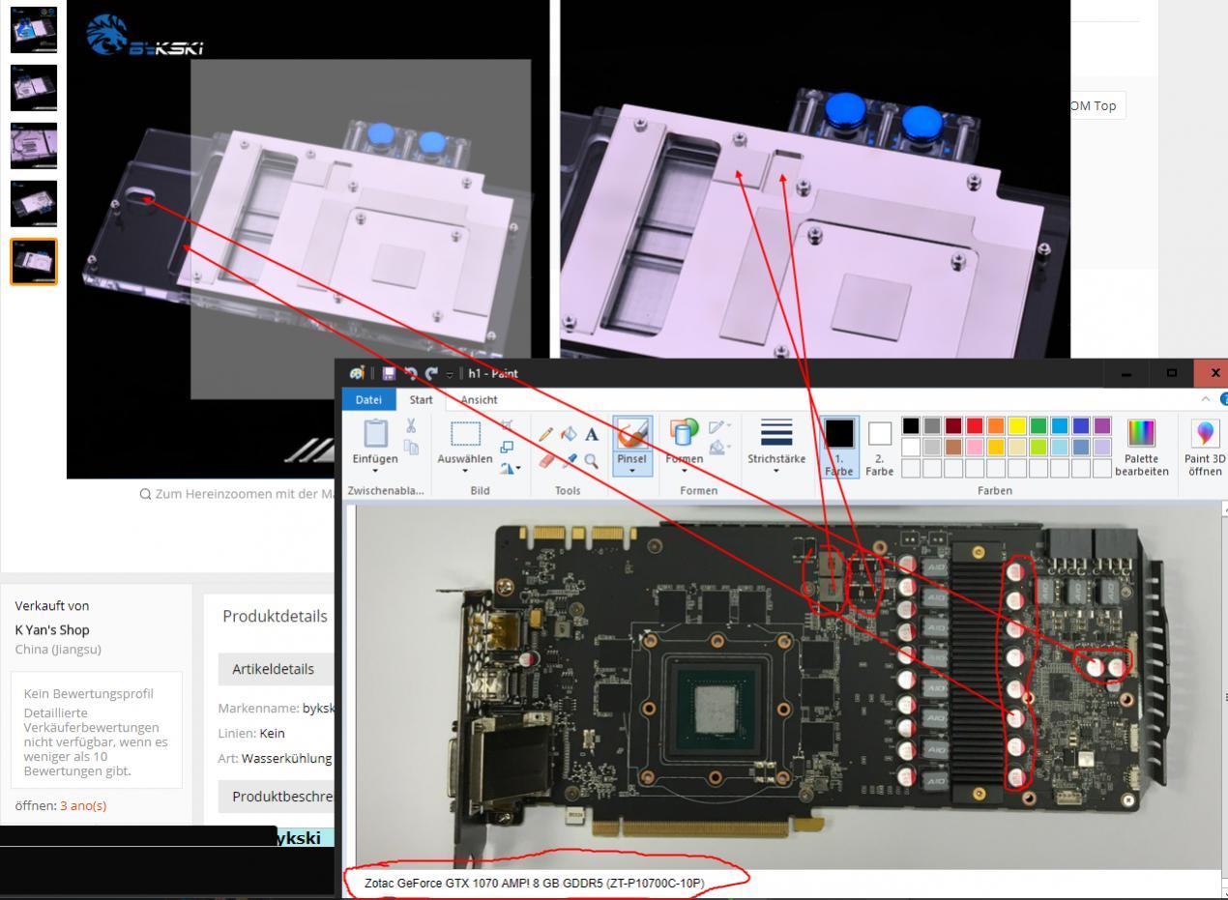Click the 'China (Jiangsu)' seller location text
The height and width of the screenshot is (900, 1228).
57,649
